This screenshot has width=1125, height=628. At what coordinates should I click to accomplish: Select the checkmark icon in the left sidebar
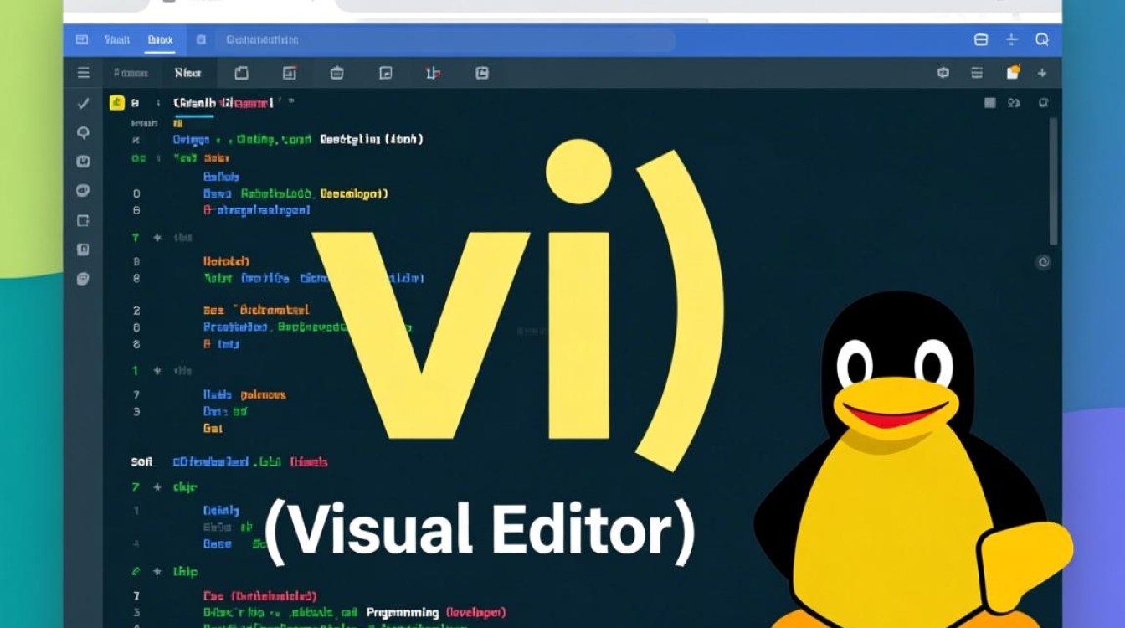[x=85, y=104]
